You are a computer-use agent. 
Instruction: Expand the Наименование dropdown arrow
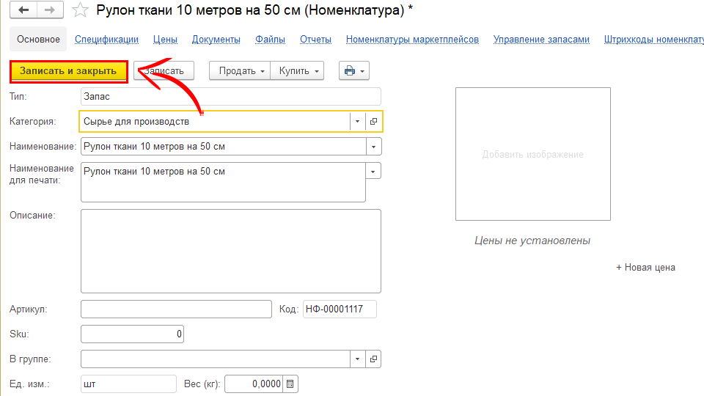pyautogui.click(x=374, y=147)
